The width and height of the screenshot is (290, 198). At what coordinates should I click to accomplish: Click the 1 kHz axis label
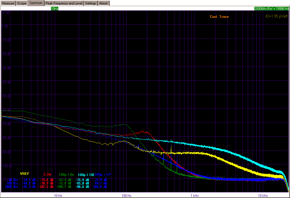click(195, 196)
